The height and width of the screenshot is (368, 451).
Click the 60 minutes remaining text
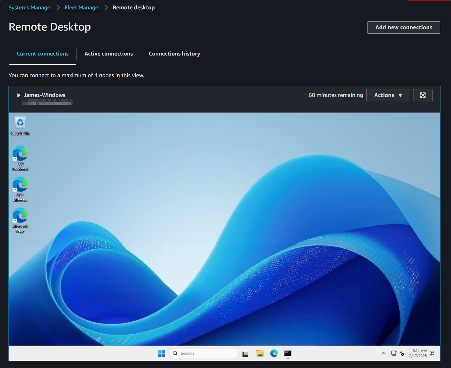tap(336, 95)
